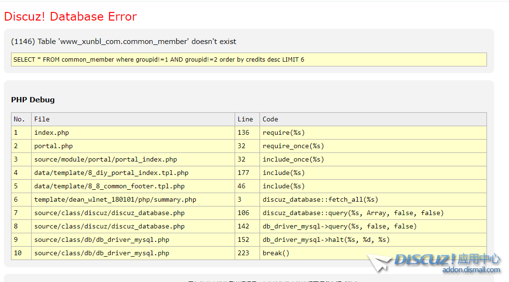Select the portal.php file entry
Screen dimensions: 509x282
(x=54, y=146)
